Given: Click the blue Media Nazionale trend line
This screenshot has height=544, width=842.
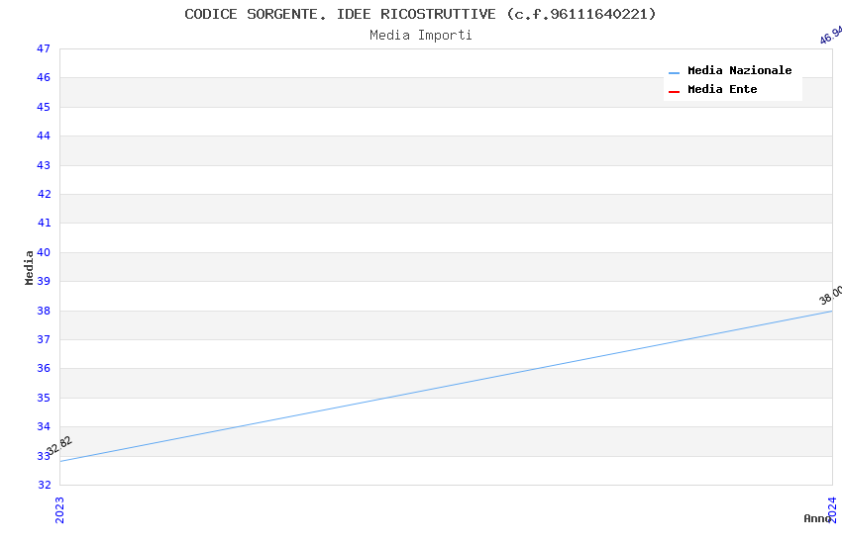Looking at the screenshot, I should pos(446,386).
